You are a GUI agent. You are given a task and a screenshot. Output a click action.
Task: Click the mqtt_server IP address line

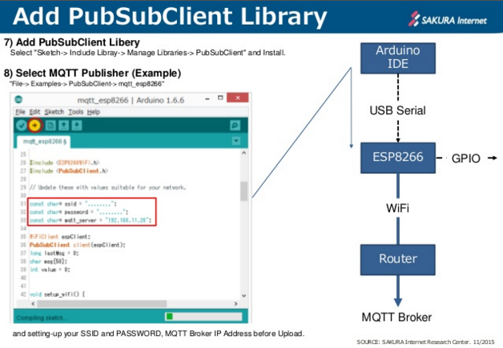91,220
